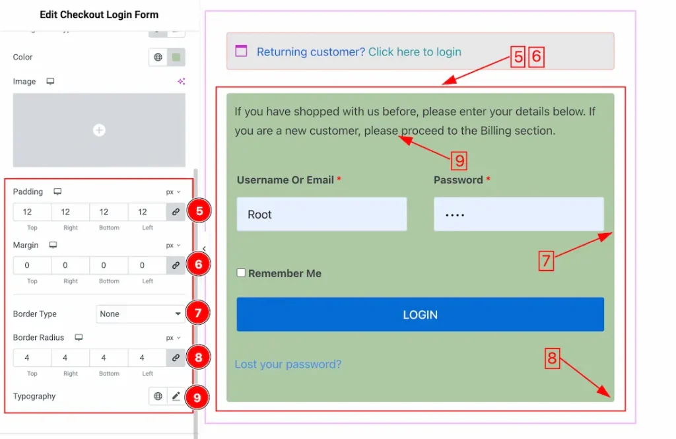Click the Typography global globe icon
The height and width of the screenshot is (439, 676).
[158, 396]
